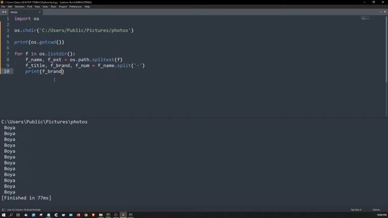
Task: Open the View menu
Action: [x=37, y=7]
